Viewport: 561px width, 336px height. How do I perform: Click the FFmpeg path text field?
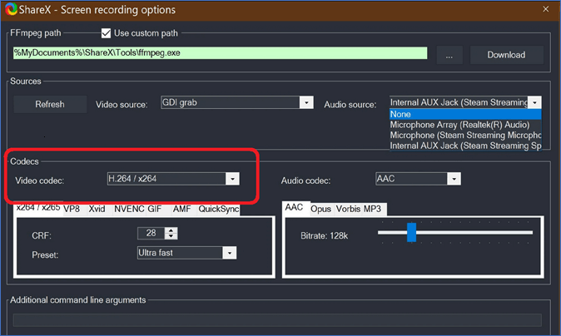[x=220, y=54]
